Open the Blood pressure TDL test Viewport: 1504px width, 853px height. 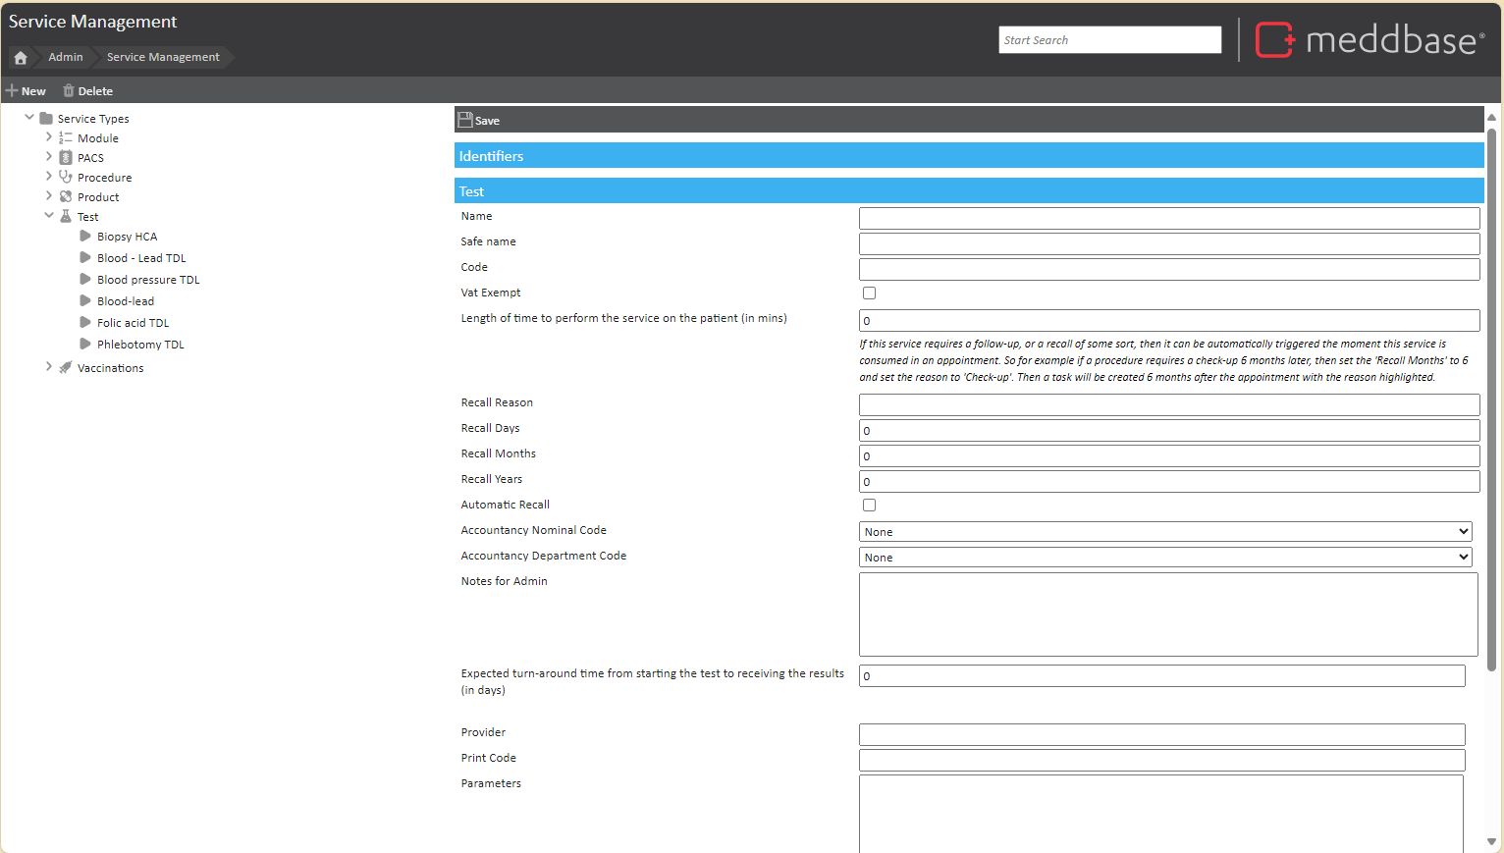(148, 280)
